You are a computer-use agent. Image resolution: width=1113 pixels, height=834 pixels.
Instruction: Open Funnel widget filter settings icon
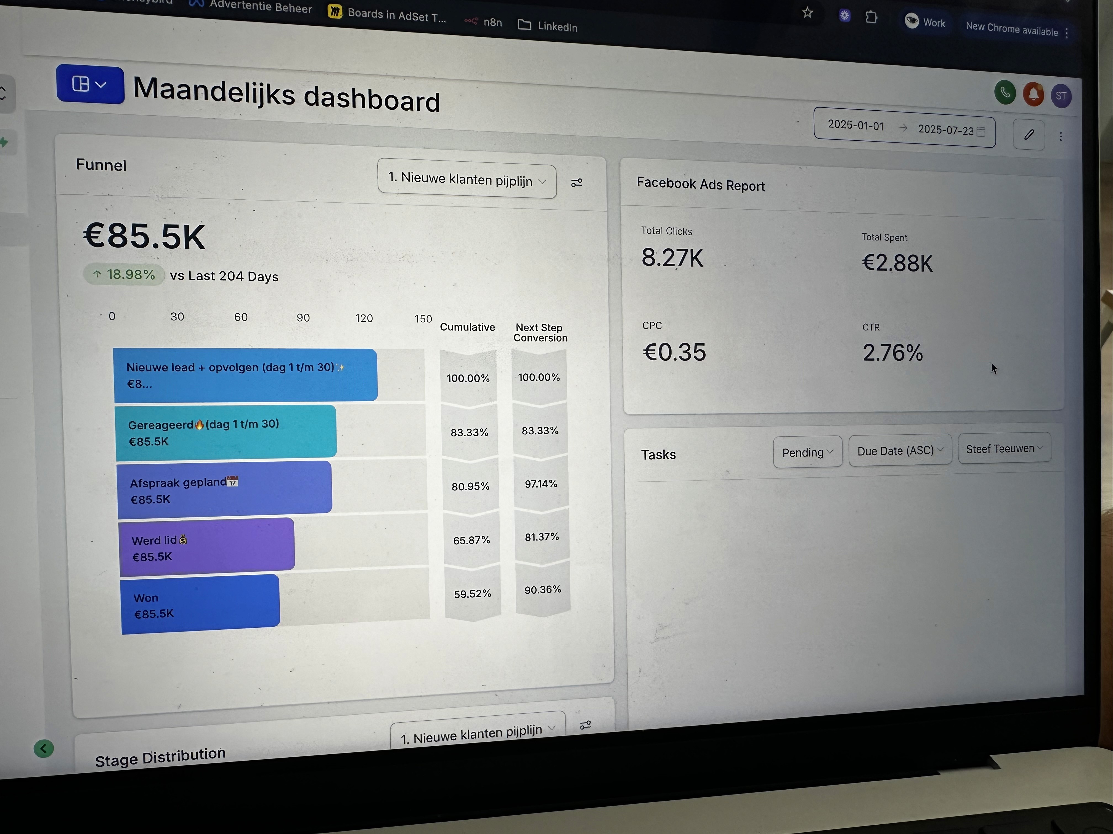[x=577, y=183]
